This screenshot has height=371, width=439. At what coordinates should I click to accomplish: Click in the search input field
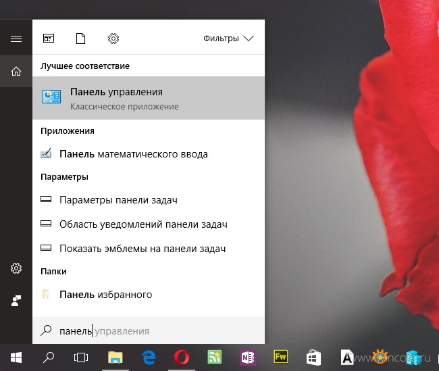149,330
